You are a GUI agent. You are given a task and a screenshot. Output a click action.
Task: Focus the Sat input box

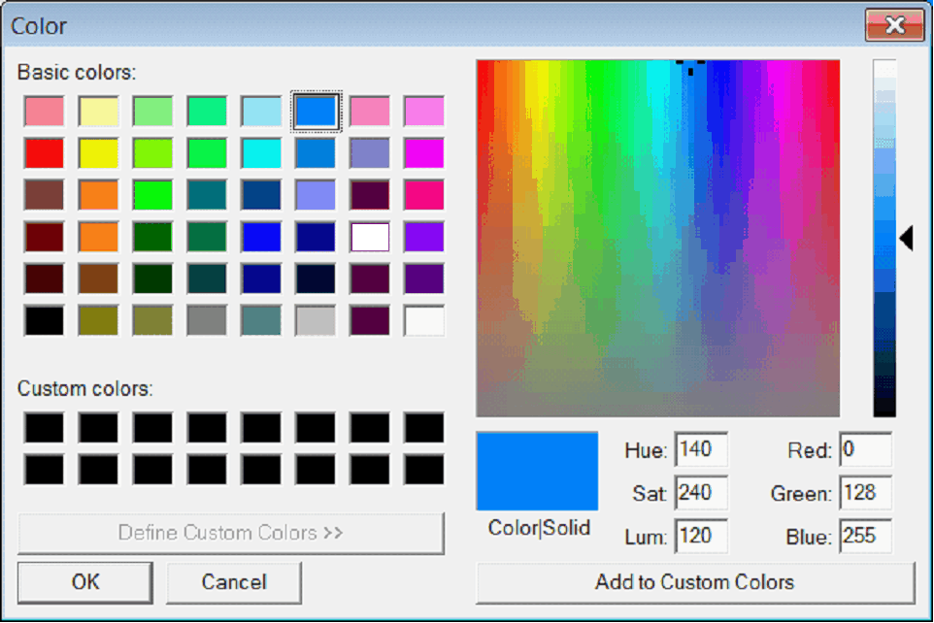tap(701, 493)
